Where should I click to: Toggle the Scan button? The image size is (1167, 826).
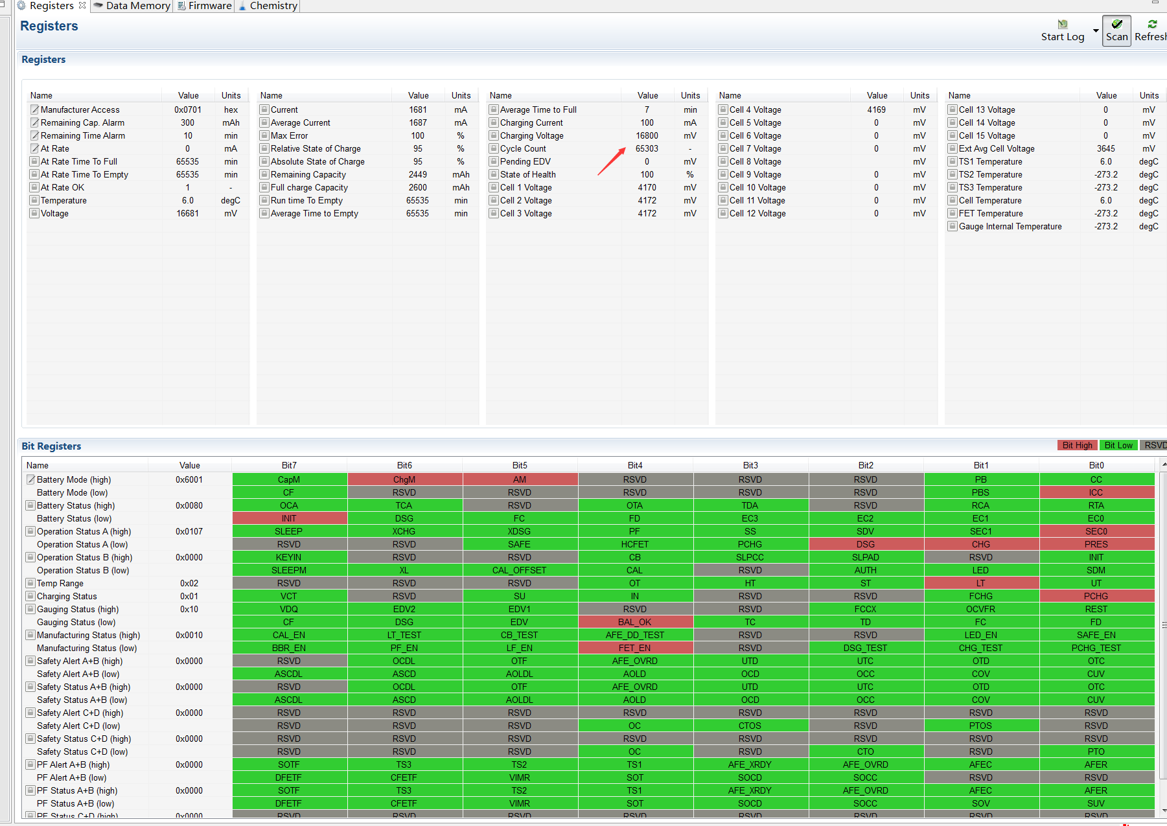[1116, 30]
